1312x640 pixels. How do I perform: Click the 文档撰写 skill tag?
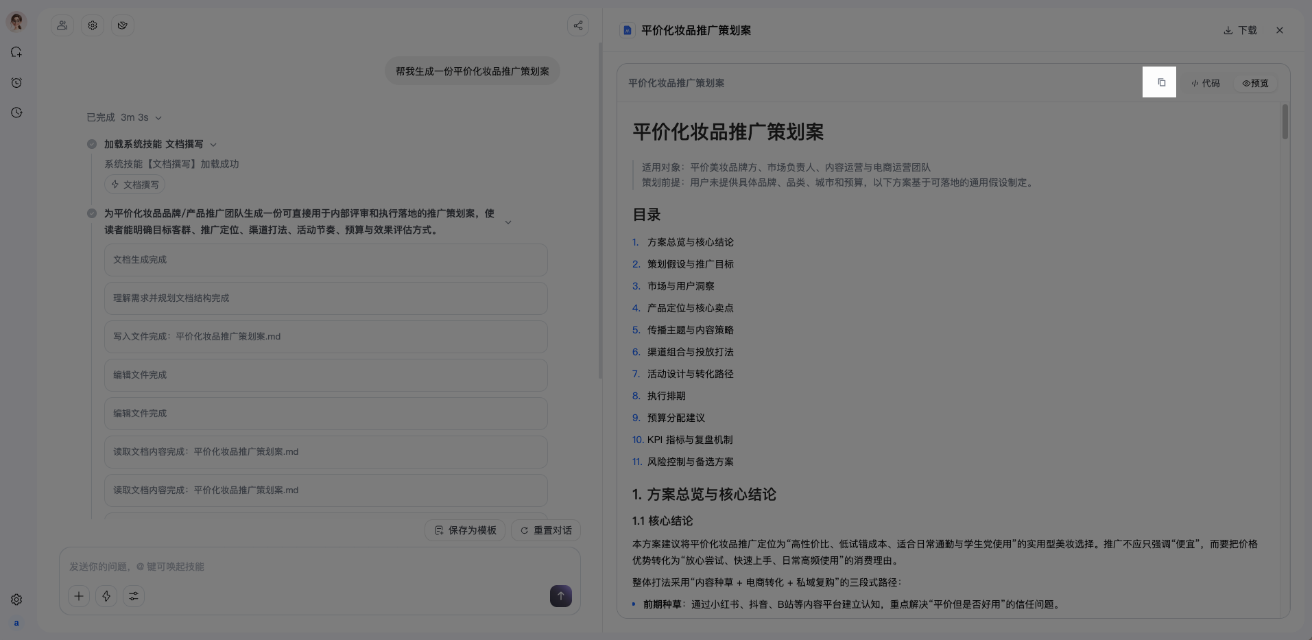pos(134,185)
